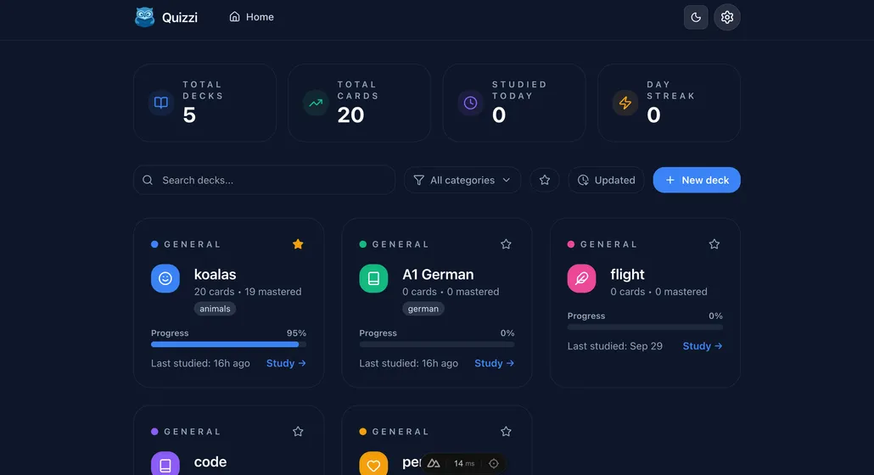Screen dimensions: 874x475
Task: Click 'Last studied: Sep 29' text
Action: (x=615, y=346)
